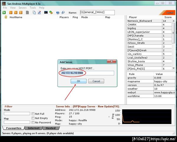Image resolution: width=177 pixels, height=142 pixels.
Task: Select player bigdog in list
Action: pos(150,28)
